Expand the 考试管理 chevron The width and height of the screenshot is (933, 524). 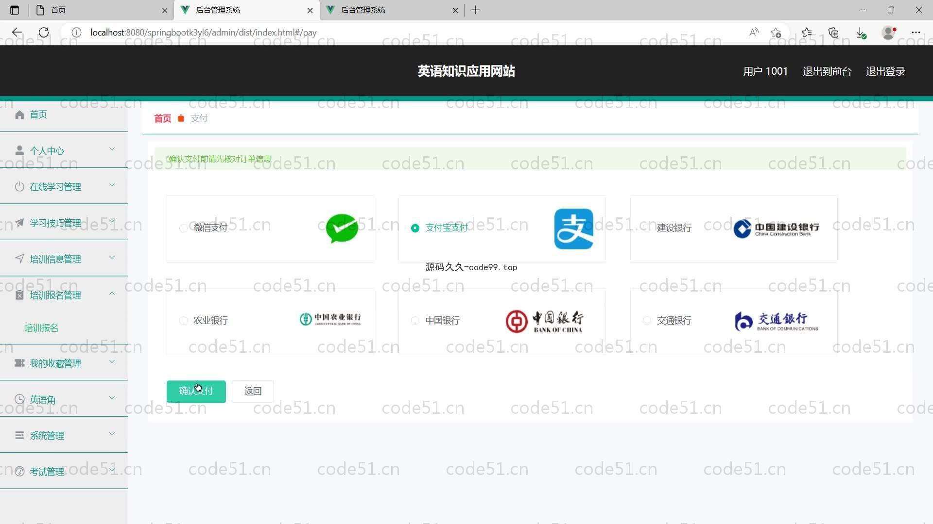pyautogui.click(x=112, y=470)
